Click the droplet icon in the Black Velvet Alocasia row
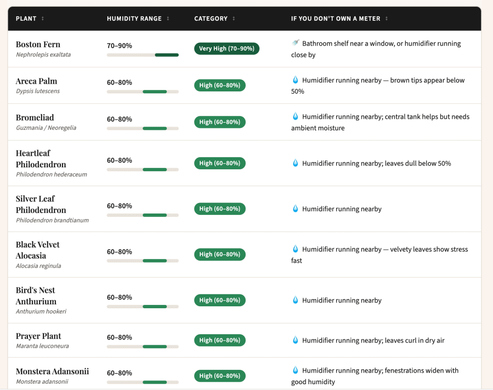The image size is (493, 390). point(295,249)
